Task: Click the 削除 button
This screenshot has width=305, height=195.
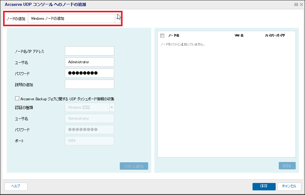Action: coord(287,166)
